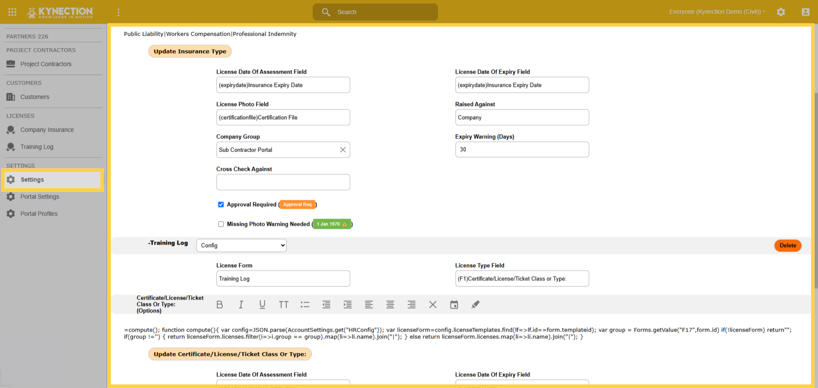818x388 pixels.
Task: Click the orange Delete button
Action: (x=788, y=245)
